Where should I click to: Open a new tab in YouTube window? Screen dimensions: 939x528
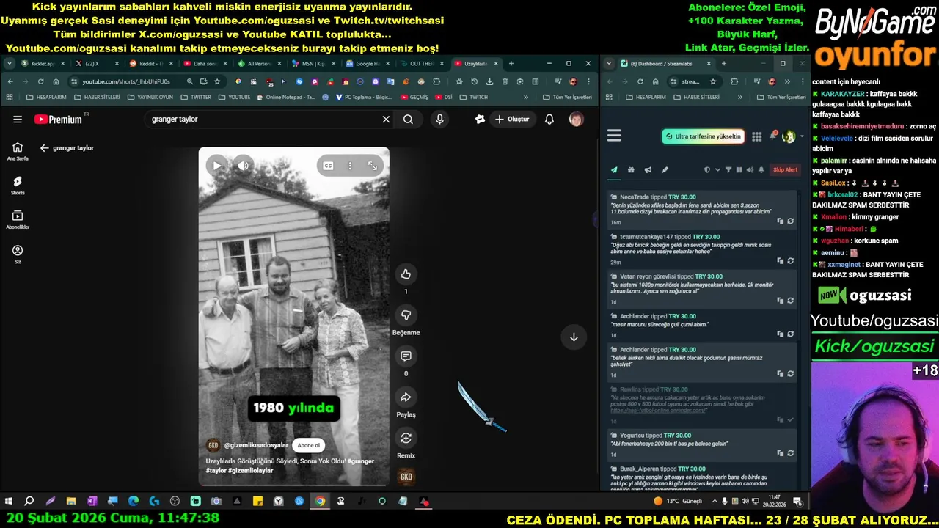point(511,64)
